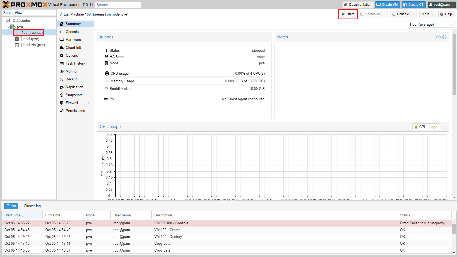Viewport: 458px width, 257px height.
Task: Collapse the Notes panel arrow icon
Action: point(438,37)
